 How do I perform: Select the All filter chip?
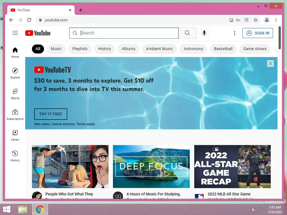pyautogui.click(x=38, y=49)
